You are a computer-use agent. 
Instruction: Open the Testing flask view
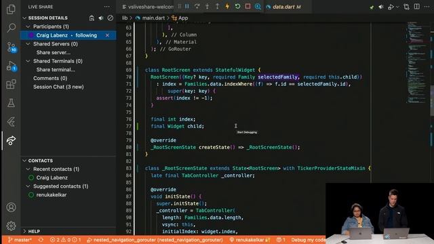[x=11, y=103]
